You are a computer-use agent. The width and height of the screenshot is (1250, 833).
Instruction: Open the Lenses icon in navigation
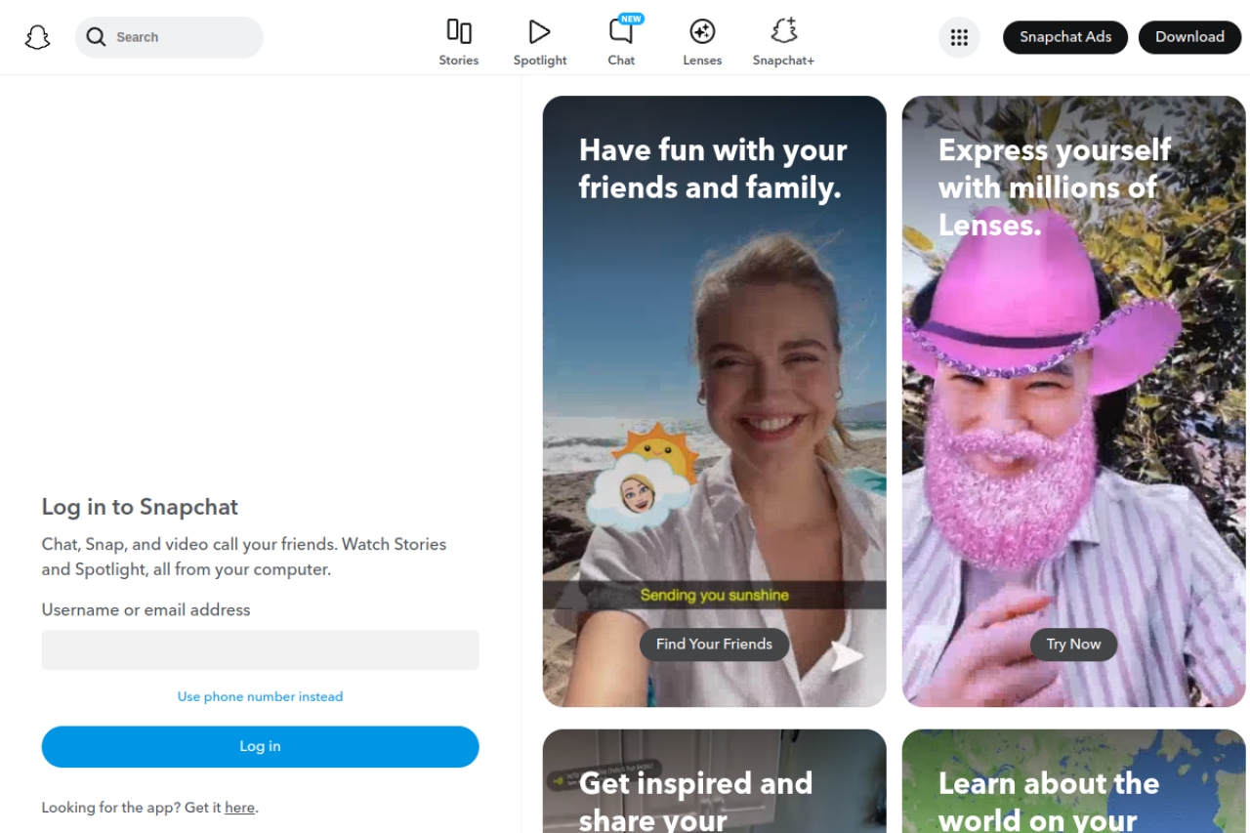tap(702, 32)
